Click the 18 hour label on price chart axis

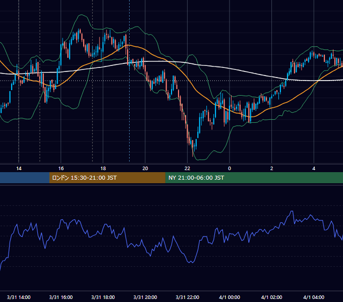coord(103,169)
